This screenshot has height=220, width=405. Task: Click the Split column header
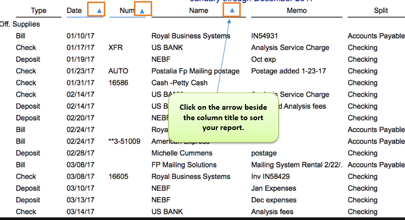(381, 10)
